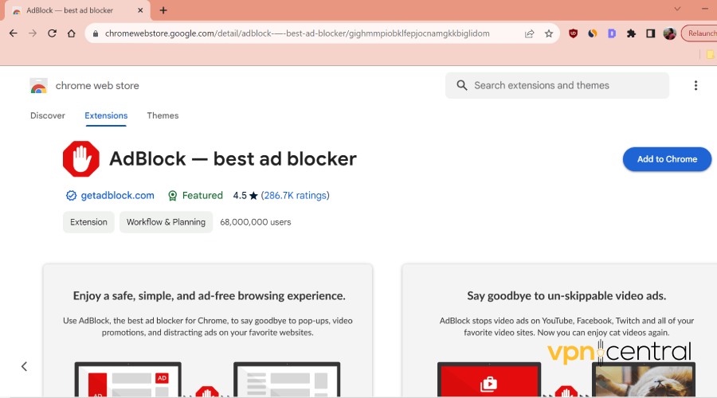Click the search magnifier icon
The image size is (717, 398).
(x=462, y=85)
